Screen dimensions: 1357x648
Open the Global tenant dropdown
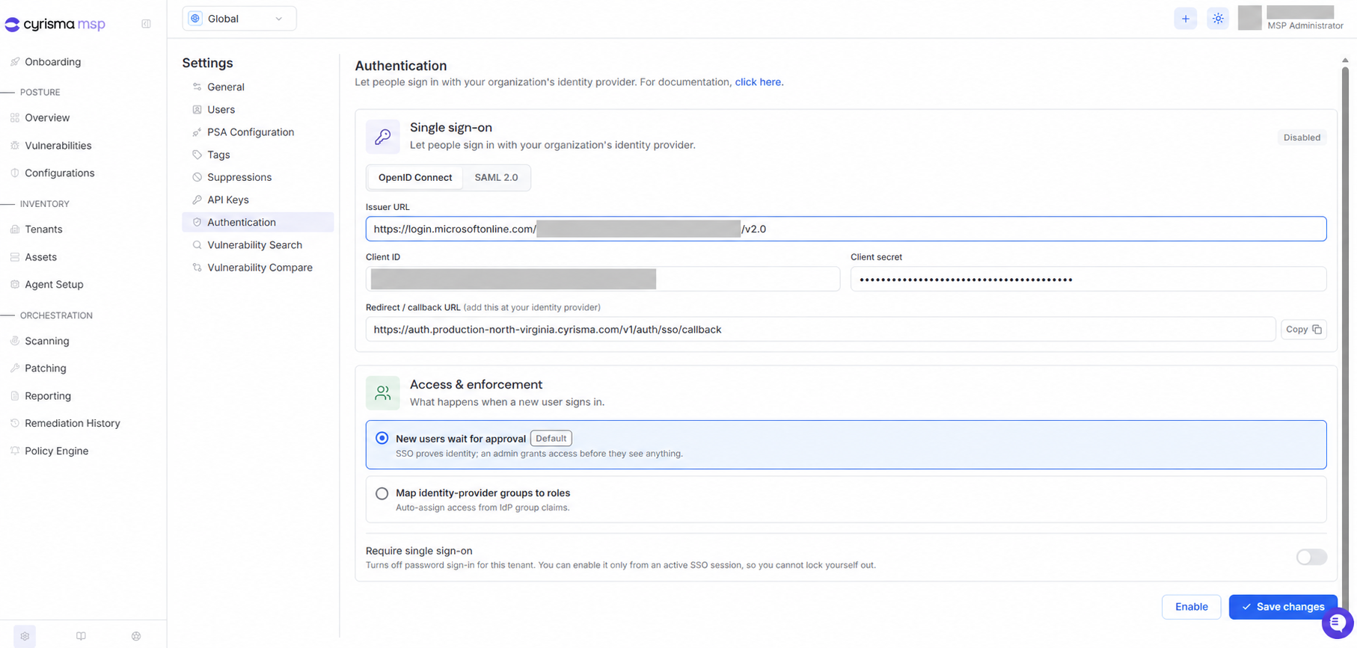[x=239, y=19]
